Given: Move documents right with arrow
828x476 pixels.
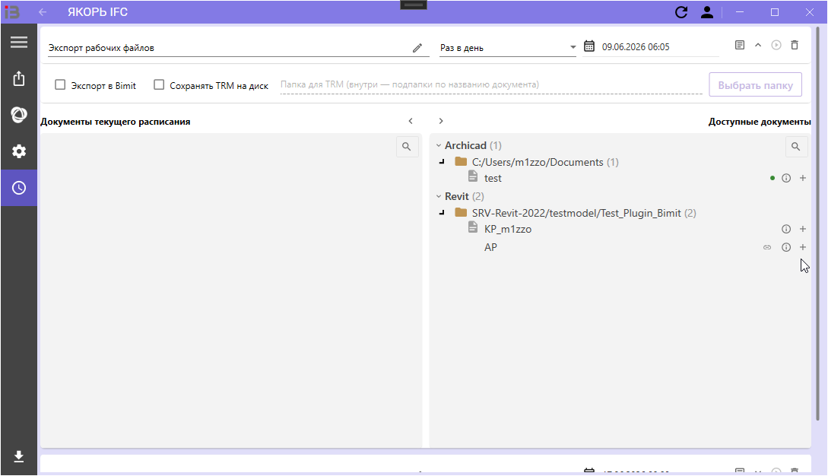Looking at the screenshot, I should (x=441, y=121).
